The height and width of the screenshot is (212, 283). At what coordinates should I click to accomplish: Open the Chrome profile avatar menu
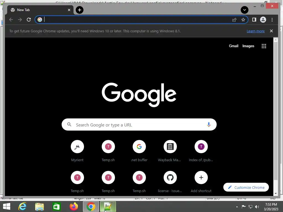(x=263, y=20)
